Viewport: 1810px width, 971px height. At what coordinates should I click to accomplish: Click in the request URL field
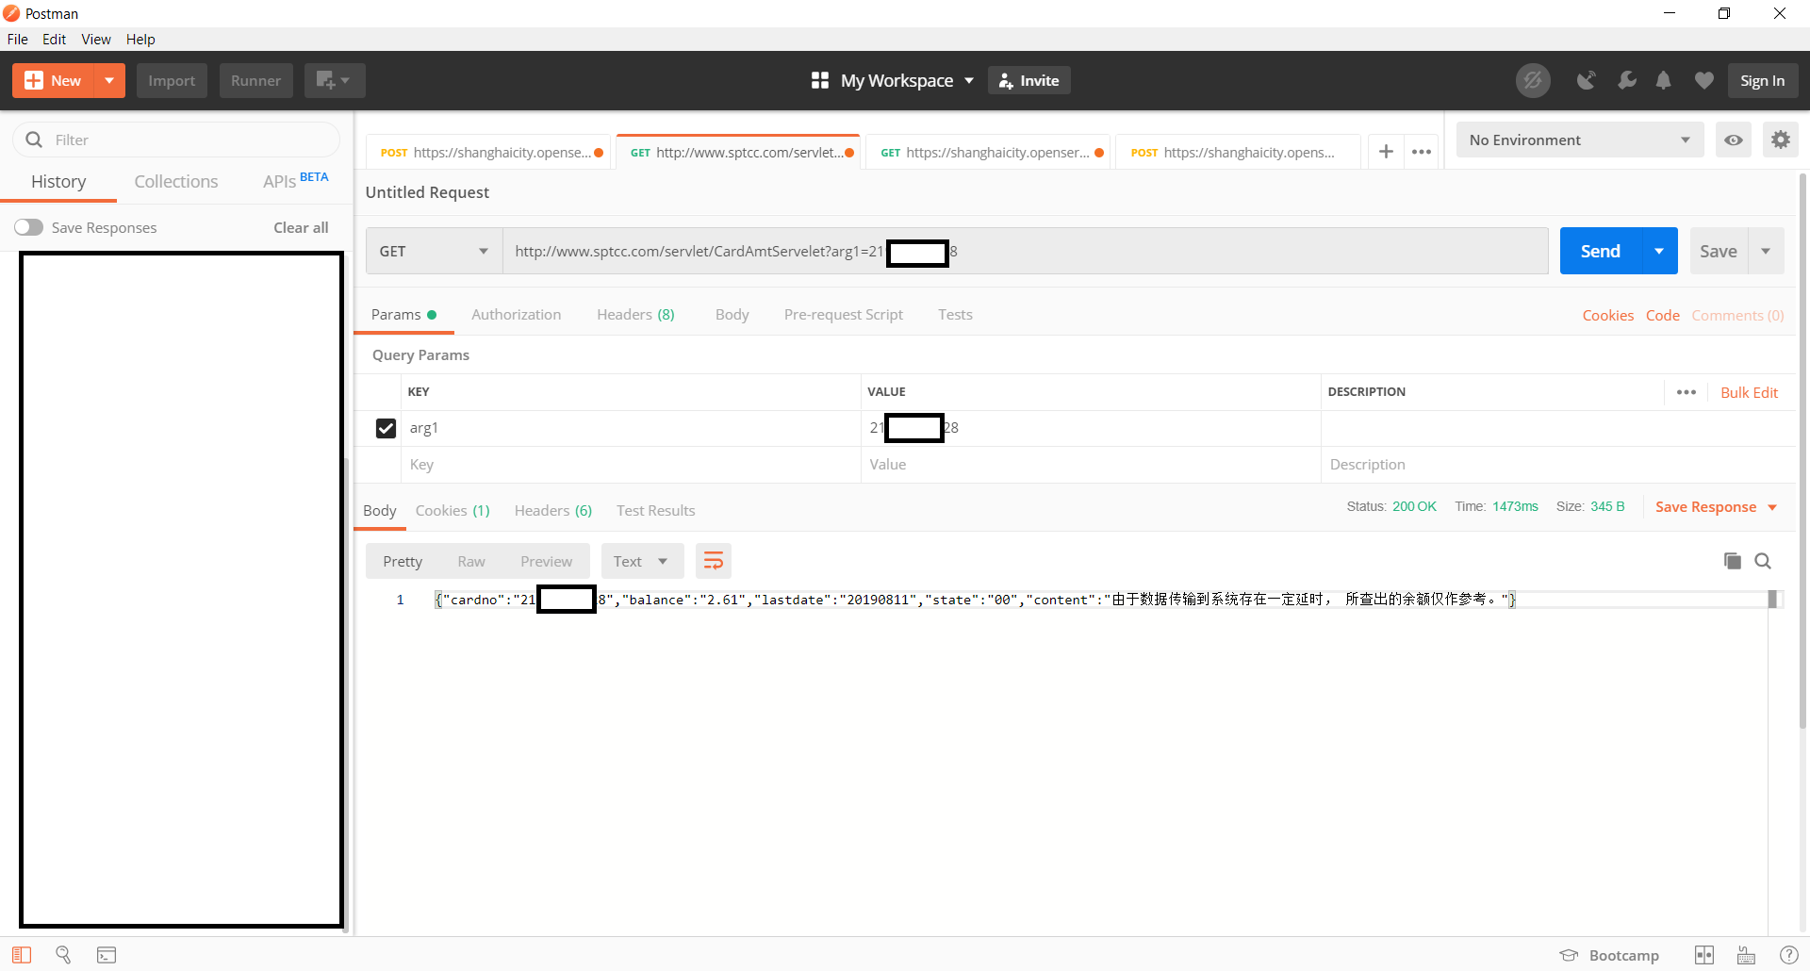[x=1026, y=252]
